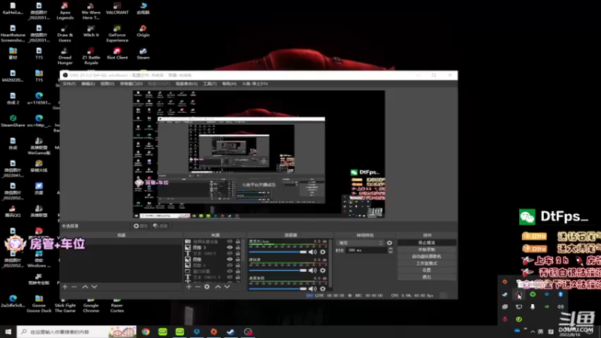Image resolution: width=601 pixels, height=338 pixels.
Task: Open Witch It desktop shortcut
Action: click(91, 31)
